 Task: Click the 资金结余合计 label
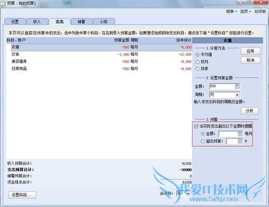pyautogui.click(x=19, y=182)
